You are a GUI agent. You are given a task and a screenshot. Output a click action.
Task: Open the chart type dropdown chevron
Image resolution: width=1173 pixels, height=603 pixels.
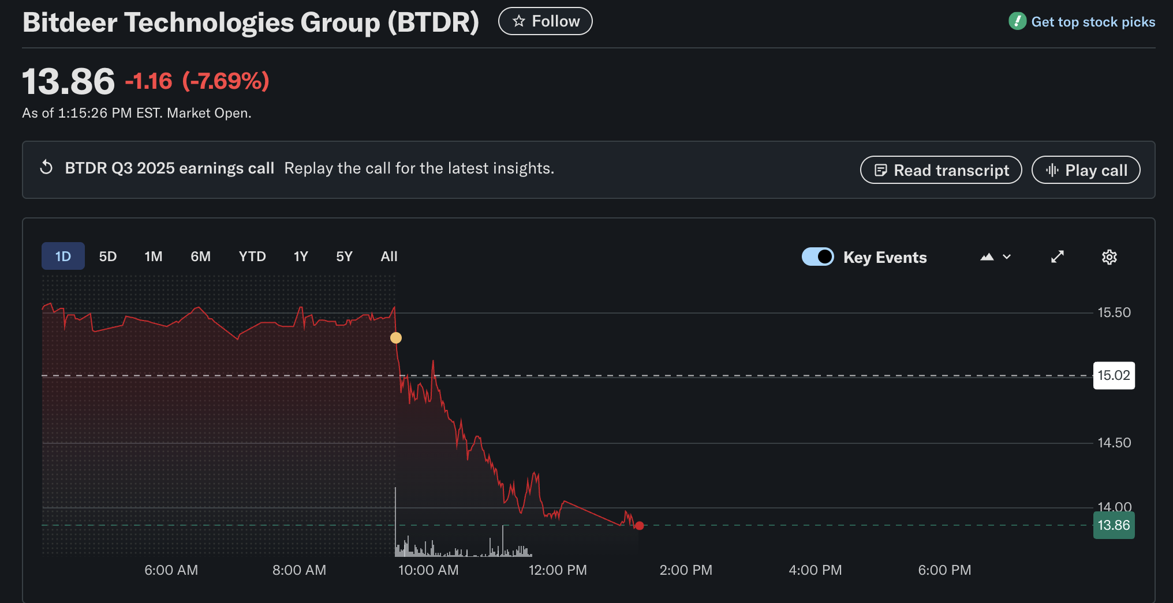pos(1006,257)
